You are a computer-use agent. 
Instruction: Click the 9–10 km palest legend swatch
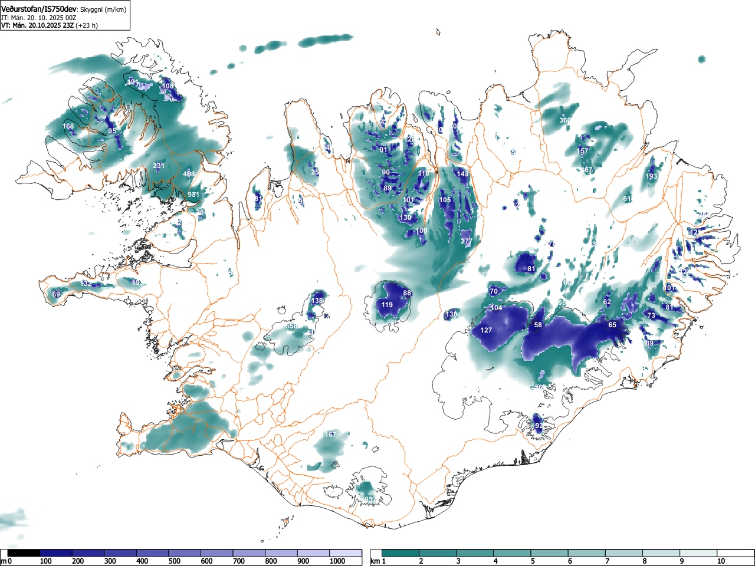click(700, 553)
